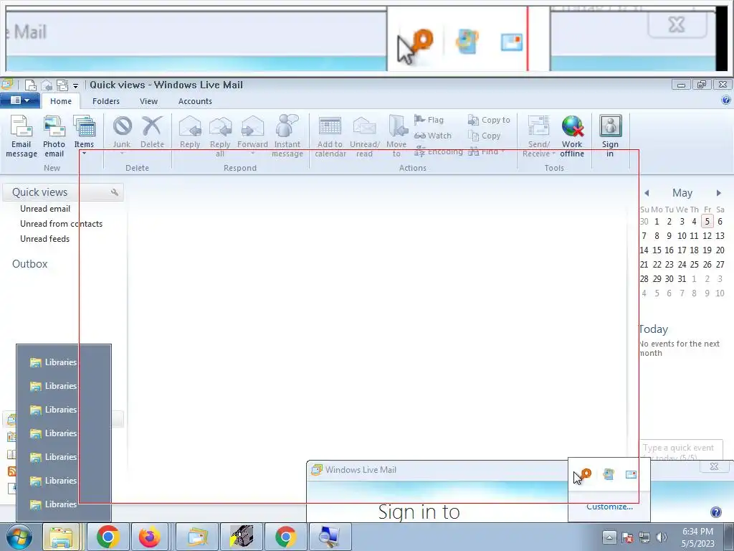This screenshot has width=734, height=551.
Task: Click the Delete ribbon button
Action: point(152,133)
